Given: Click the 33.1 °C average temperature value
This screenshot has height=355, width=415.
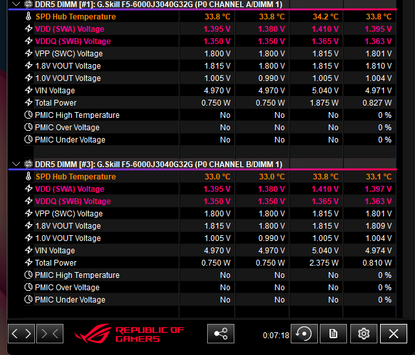Looking at the screenshot, I should pos(379,176).
